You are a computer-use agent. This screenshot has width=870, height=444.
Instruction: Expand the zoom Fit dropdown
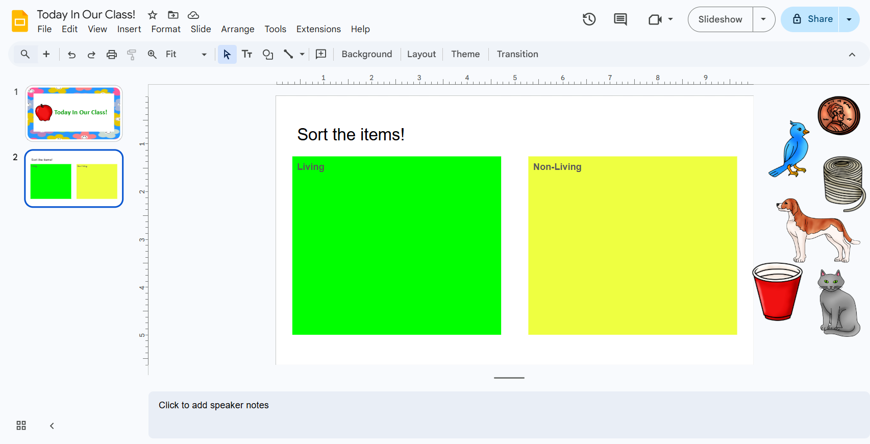204,54
